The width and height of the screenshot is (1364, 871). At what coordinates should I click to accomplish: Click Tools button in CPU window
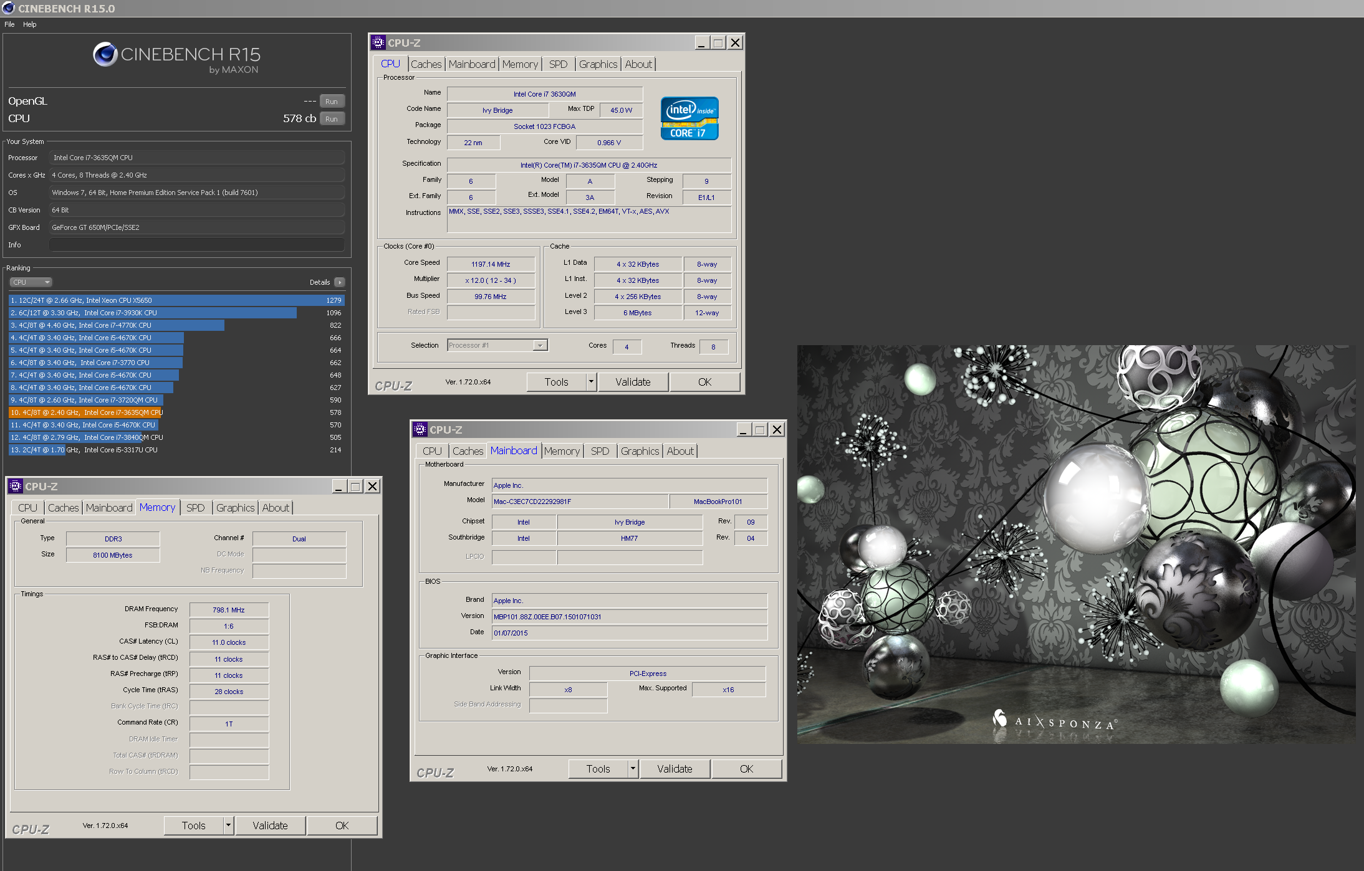(556, 382)
